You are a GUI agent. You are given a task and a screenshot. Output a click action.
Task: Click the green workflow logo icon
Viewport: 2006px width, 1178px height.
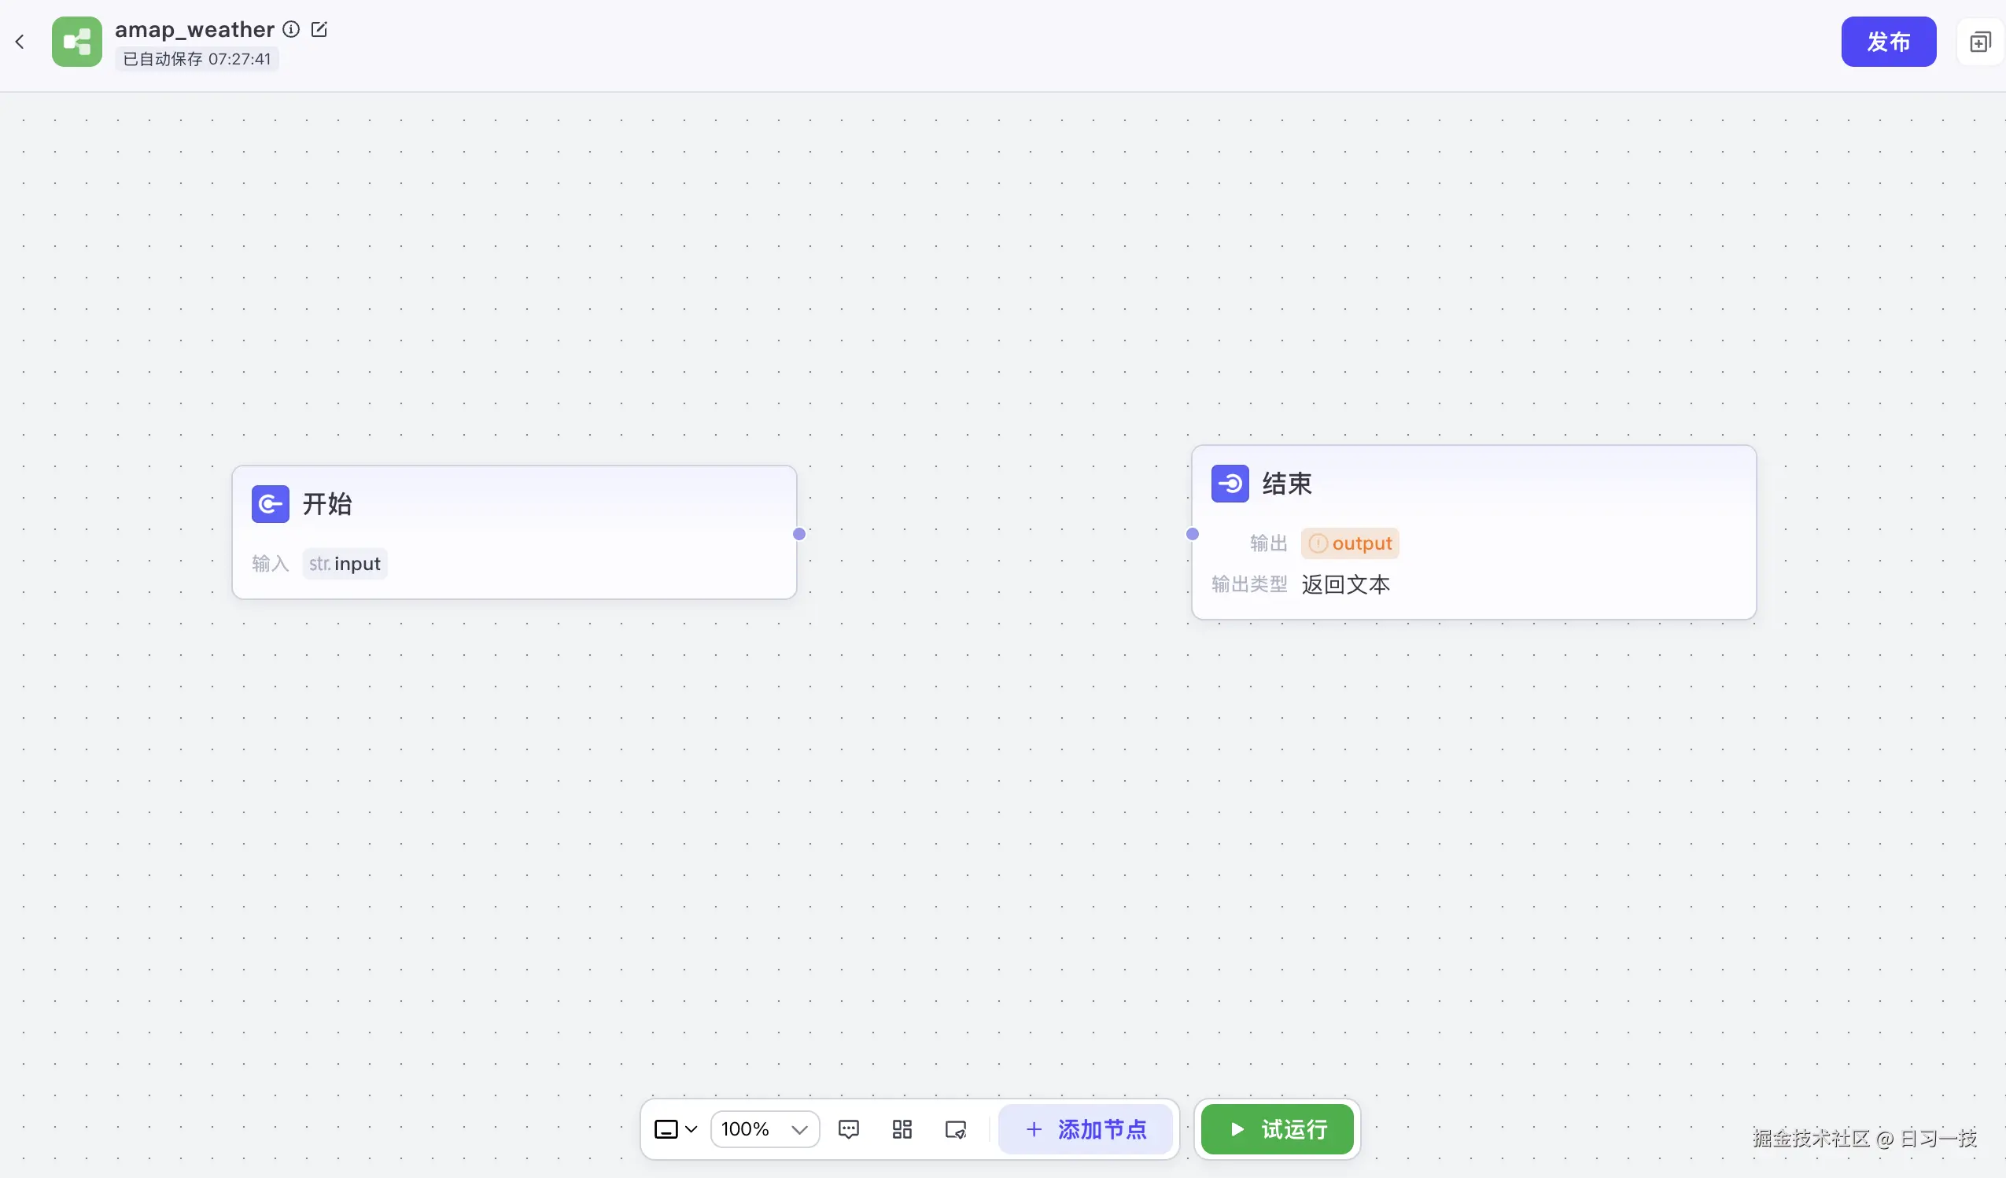coord(76,42)
